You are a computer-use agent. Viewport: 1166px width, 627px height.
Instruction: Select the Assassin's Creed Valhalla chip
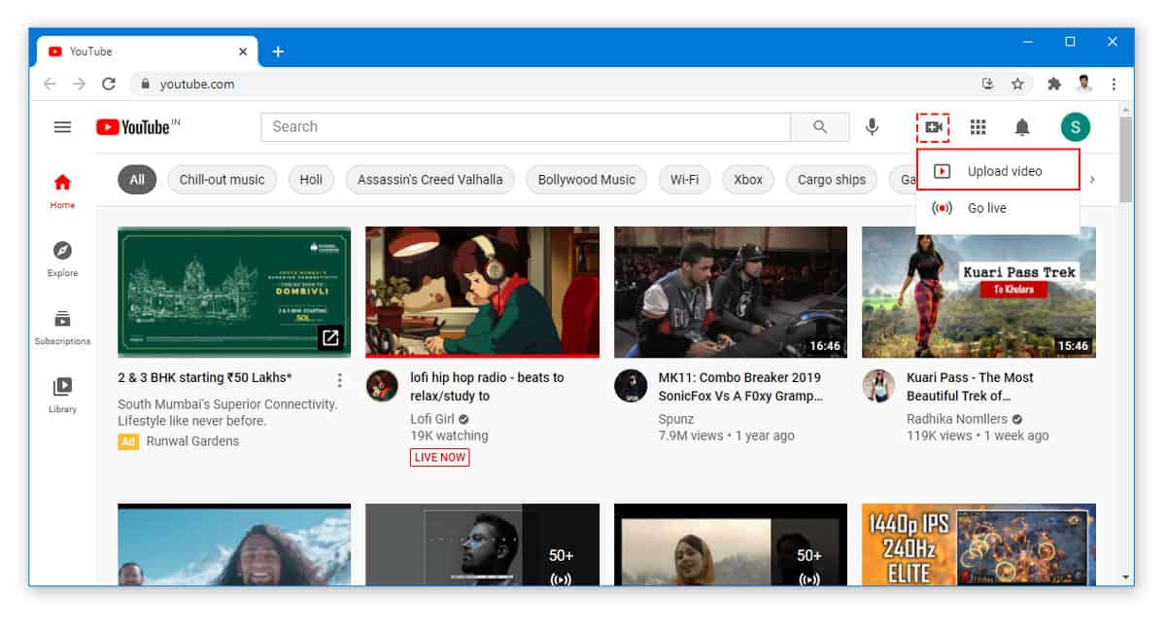[430, 180]
